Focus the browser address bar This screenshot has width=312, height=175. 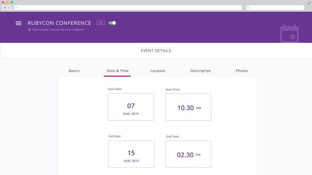128,7
